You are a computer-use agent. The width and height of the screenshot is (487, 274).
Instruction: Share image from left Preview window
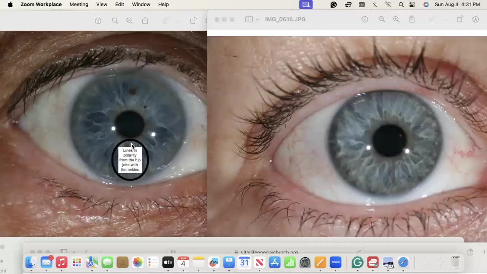click(145, 21)
